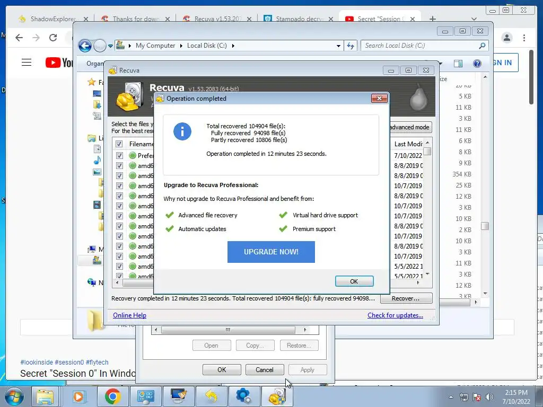Viewport: 543px width, 407px height.
Task: Click the search magnifier icon in Explorer
Action: (x=482, y=46)
